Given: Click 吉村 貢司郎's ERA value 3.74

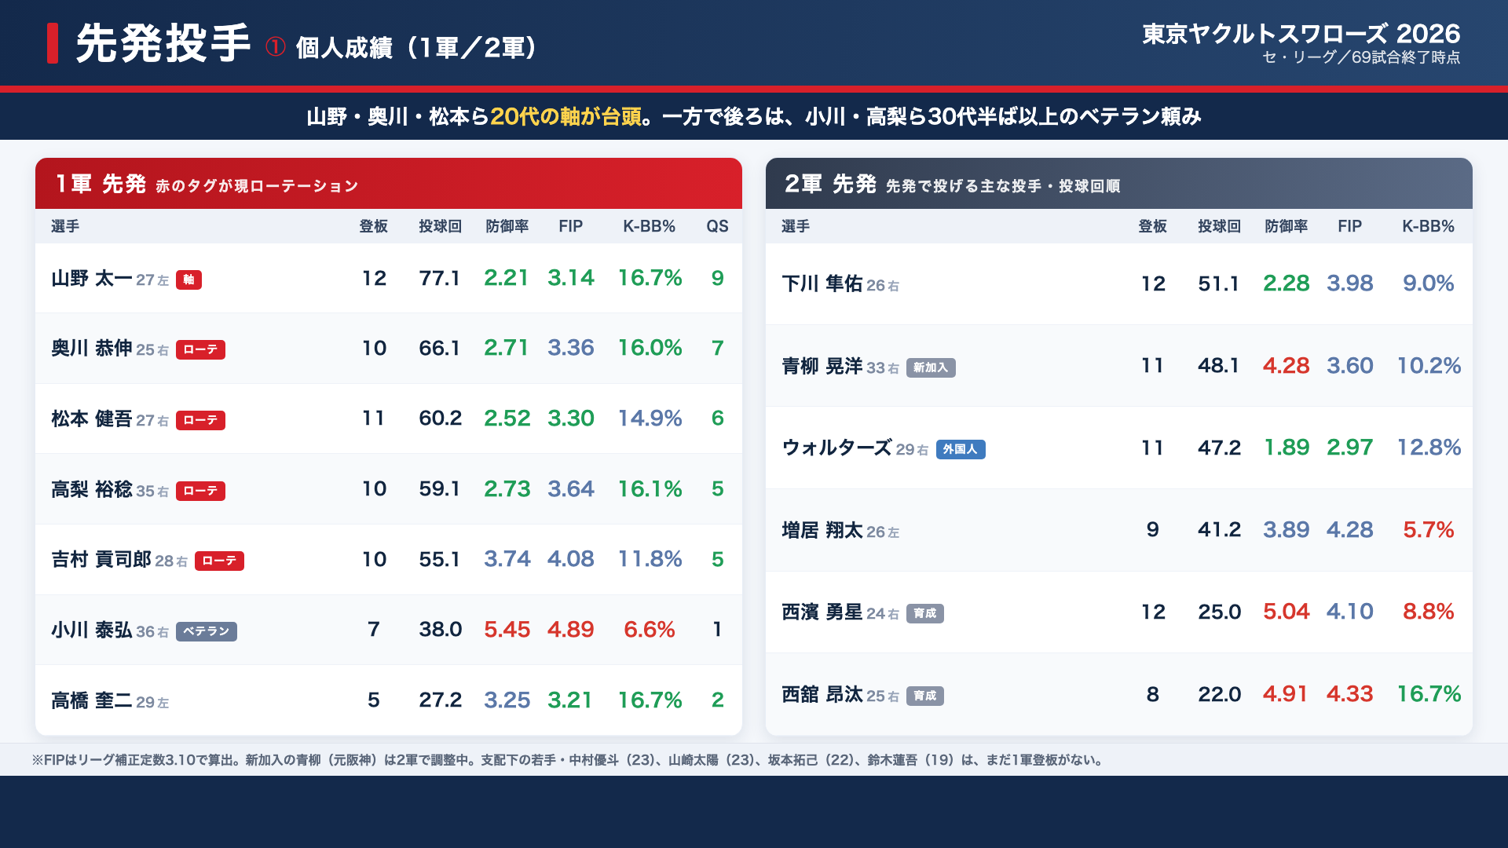Looking at the screenshot, I should [507, 559].
